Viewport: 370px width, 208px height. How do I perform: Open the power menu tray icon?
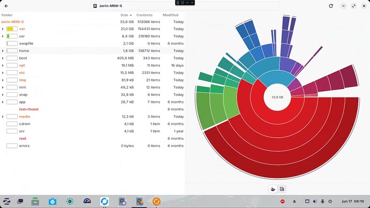click(x=330, y=202)
